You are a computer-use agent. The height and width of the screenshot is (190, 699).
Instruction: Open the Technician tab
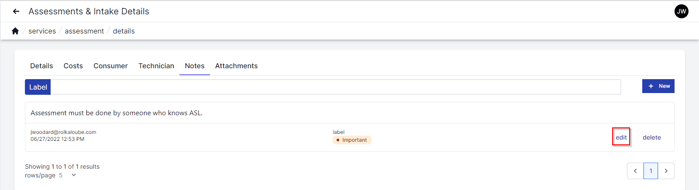tap(156, 66)
